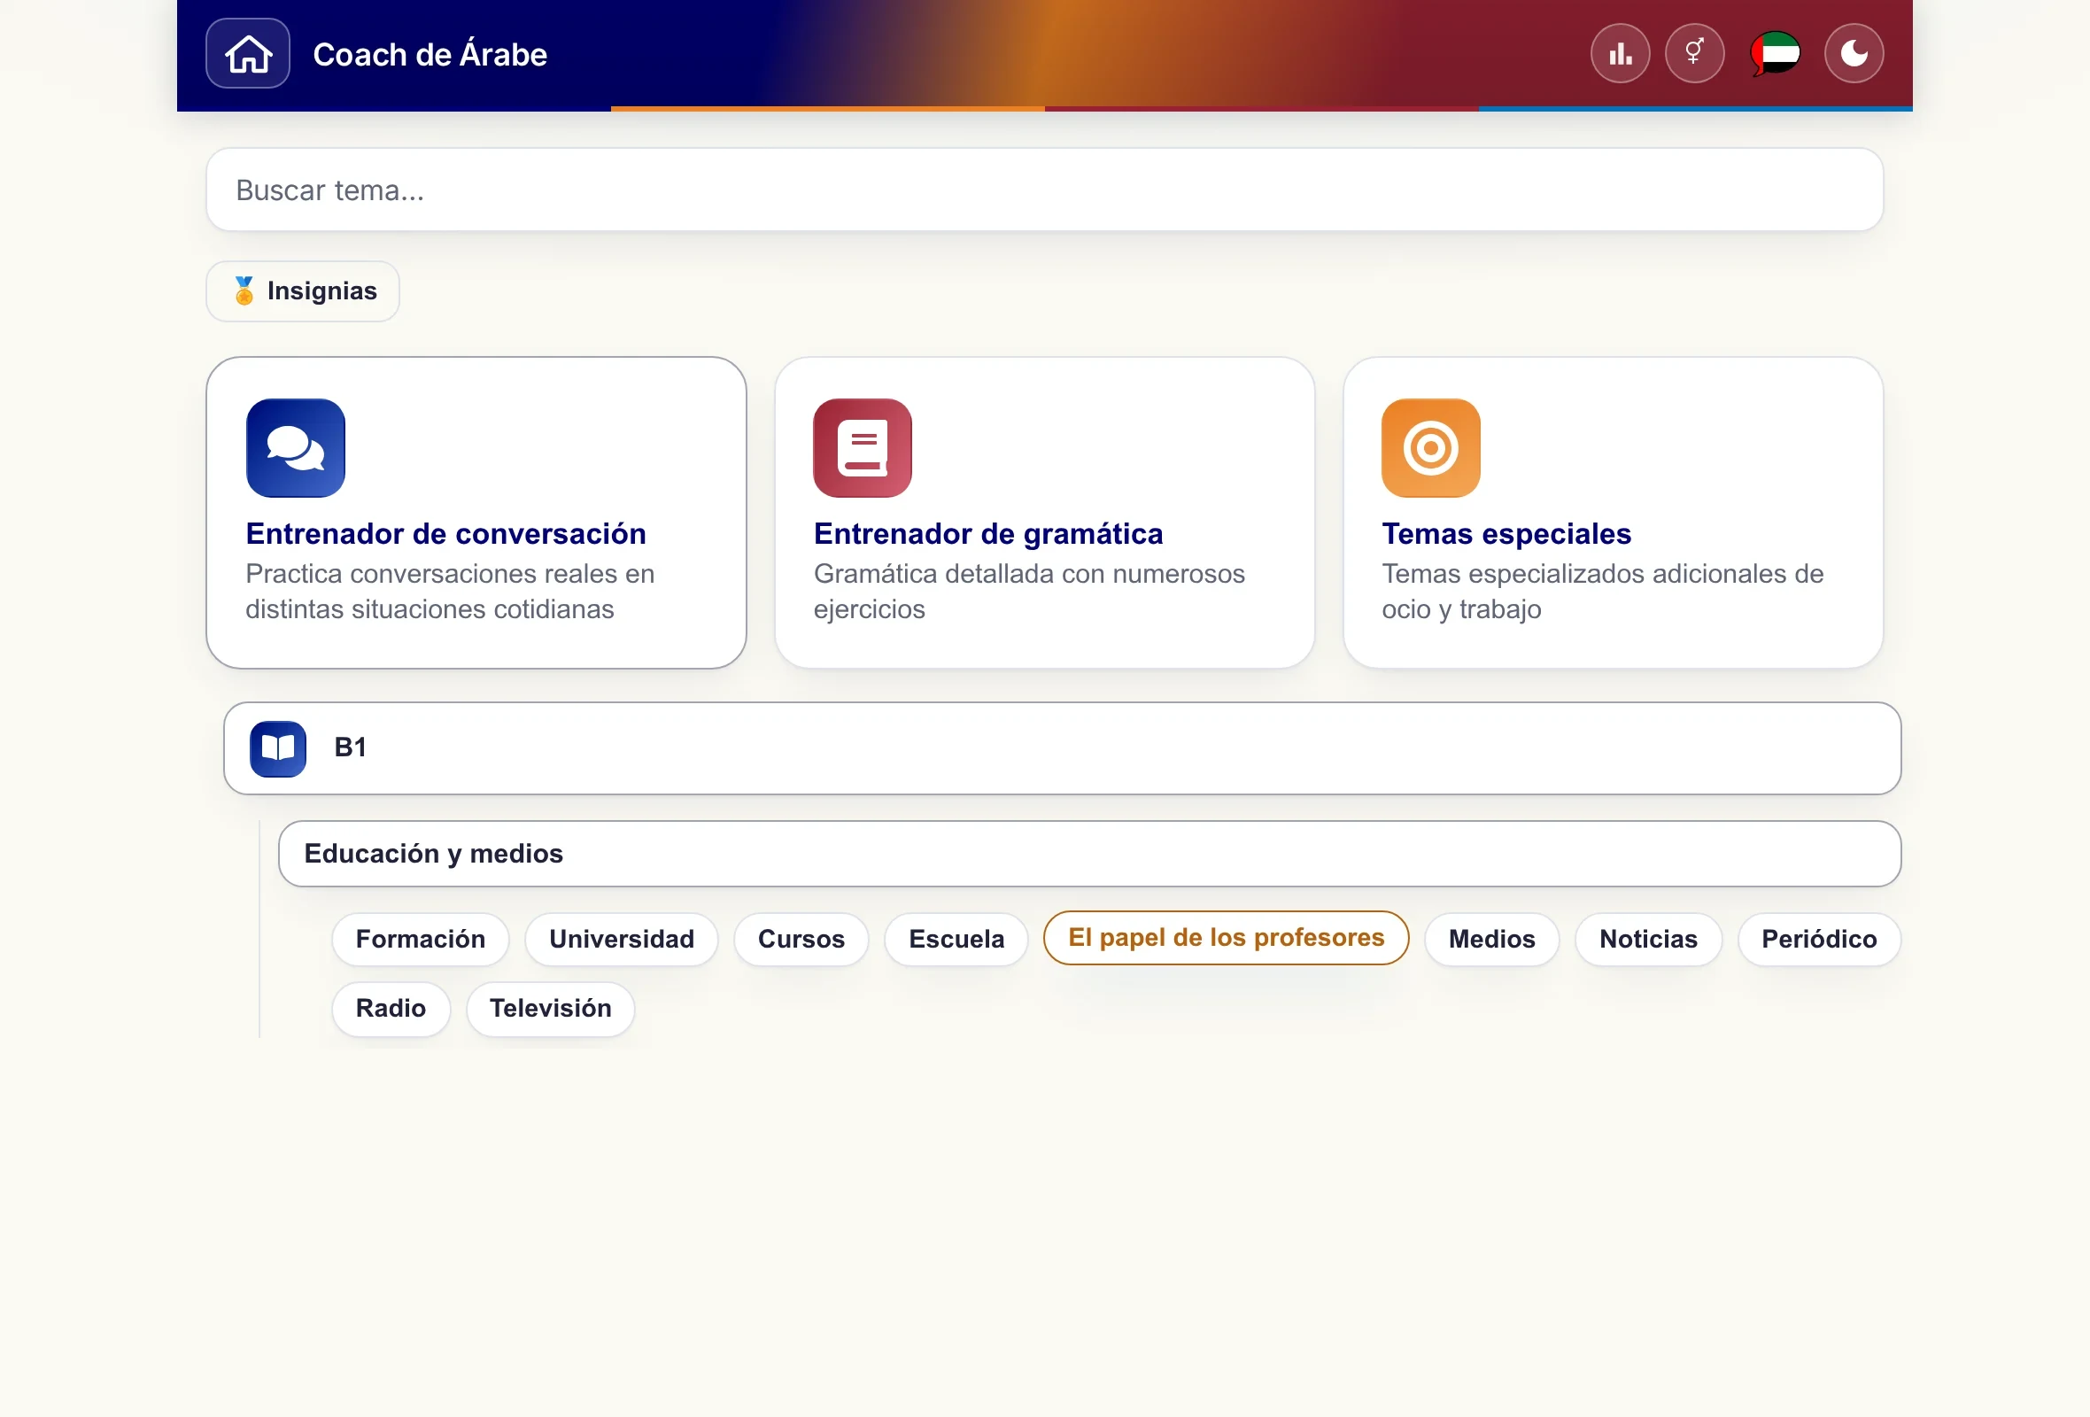Change language via UAE flag icon
Screen dimensions: 2090x1417
coord(1775,54)
